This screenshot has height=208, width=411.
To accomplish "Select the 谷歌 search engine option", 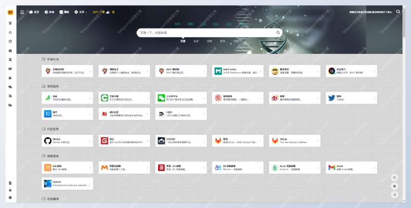I will coord(209,40).
